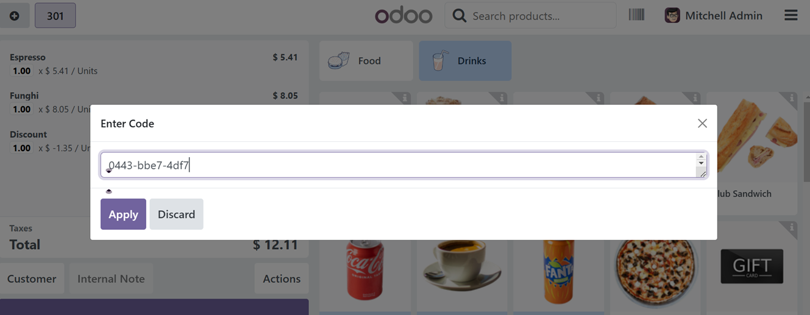The image size is (810, 315).
Task: Select the Food category tab
Action: [366, 61]
